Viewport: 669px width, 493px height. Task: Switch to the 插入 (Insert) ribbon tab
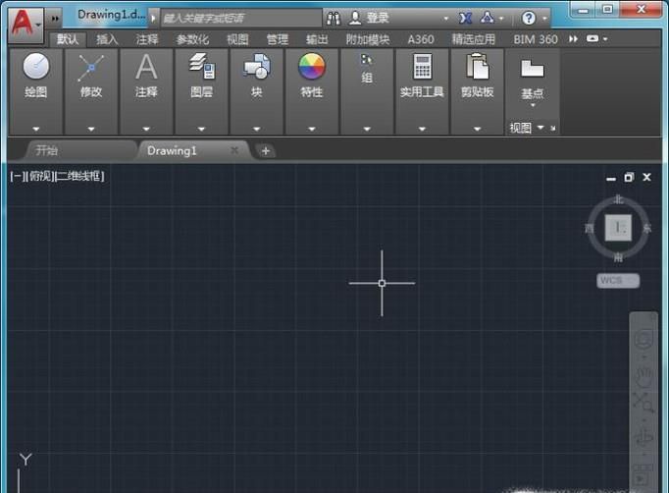[107, 39]
